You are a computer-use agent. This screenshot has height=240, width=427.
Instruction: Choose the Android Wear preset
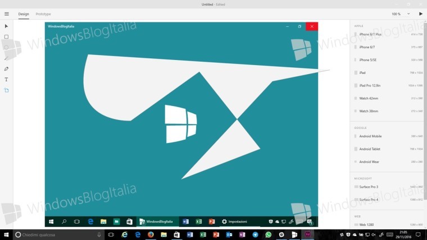388,161
